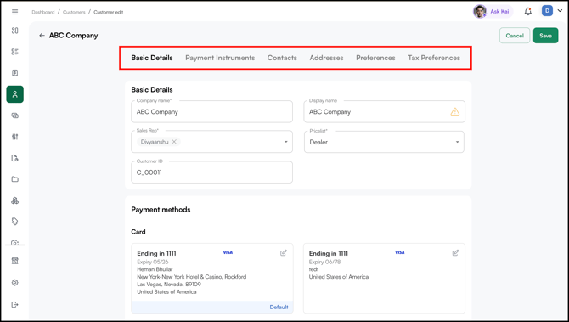Click the Payment methods section heading
569x322 pixels.
click(161, 210)
